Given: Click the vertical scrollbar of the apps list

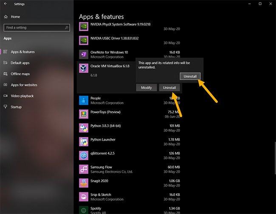Looking at the screenshot, I should [274, 157].
